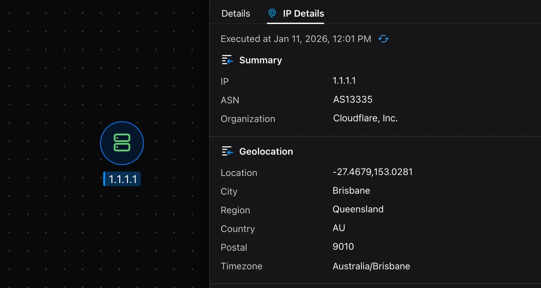Click the Timezone field label
Image resolution: width=541 pixels, height=288 pixels.
[242, 266]
